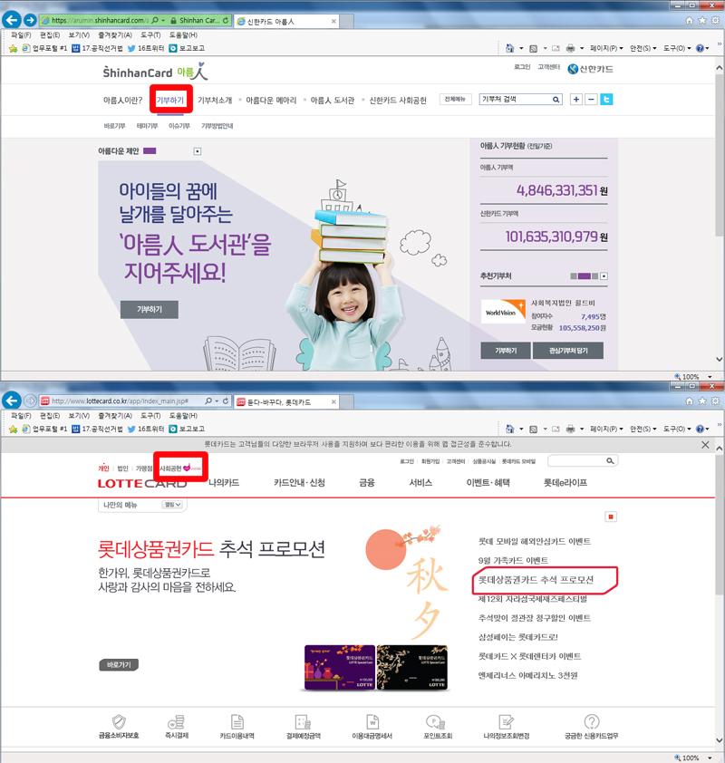Click print icon in Shinhan window command bar
This screenshot has height=763, width=725.
(x=570, y=48)
